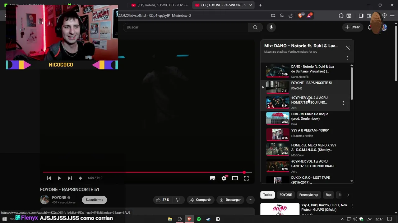398x223 pixels.
Task: Show hidden system tray icons
Action: 343,219
